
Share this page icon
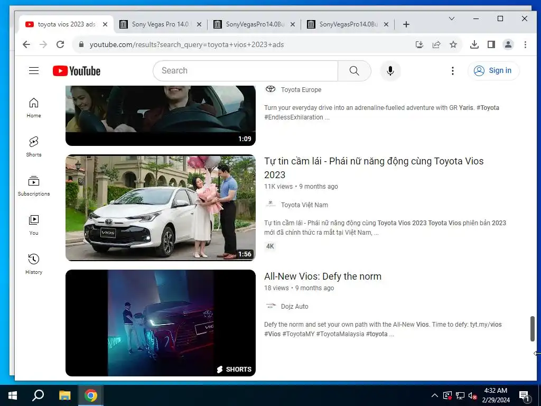[x=436, y=44]
